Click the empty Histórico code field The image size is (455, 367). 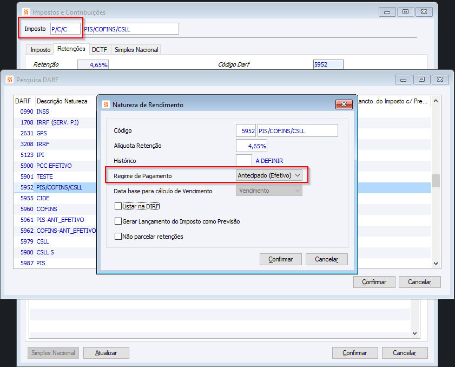pos(244,161)
